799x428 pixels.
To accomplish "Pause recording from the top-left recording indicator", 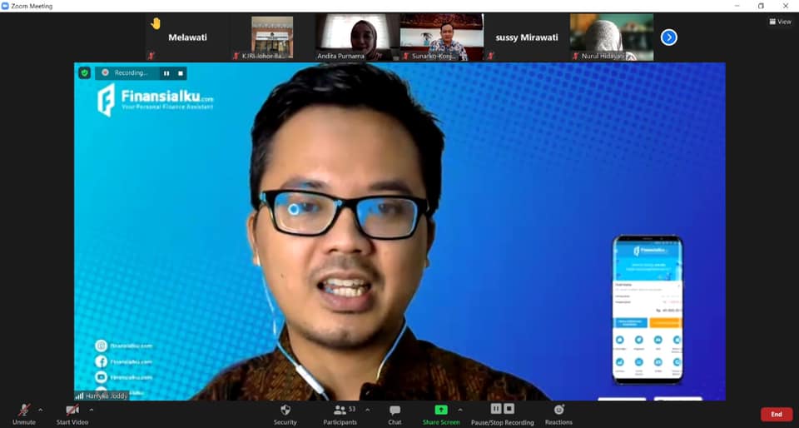I will (x=166, y=73).
